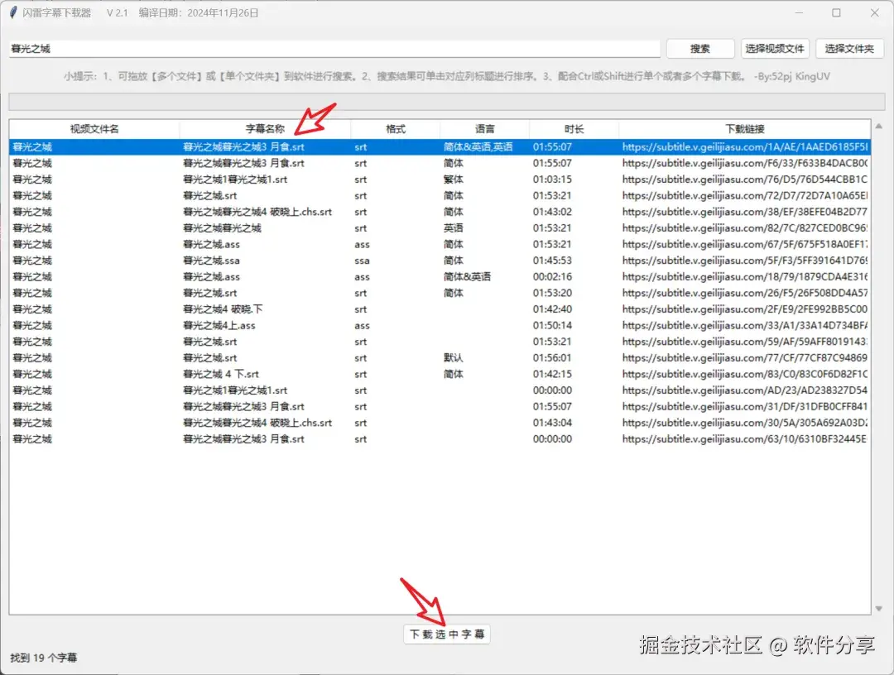Click the 选择视频文件 button
The image size is (894, 675).
pos(775,48)
